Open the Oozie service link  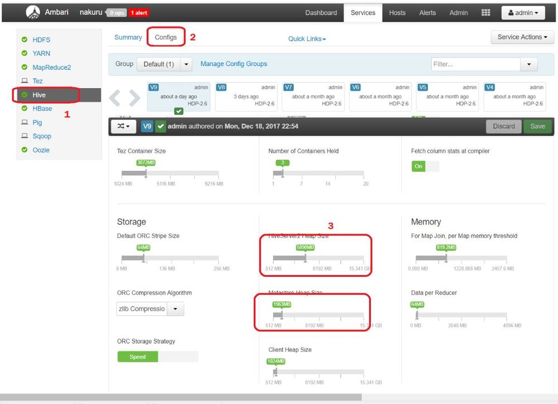41,150
